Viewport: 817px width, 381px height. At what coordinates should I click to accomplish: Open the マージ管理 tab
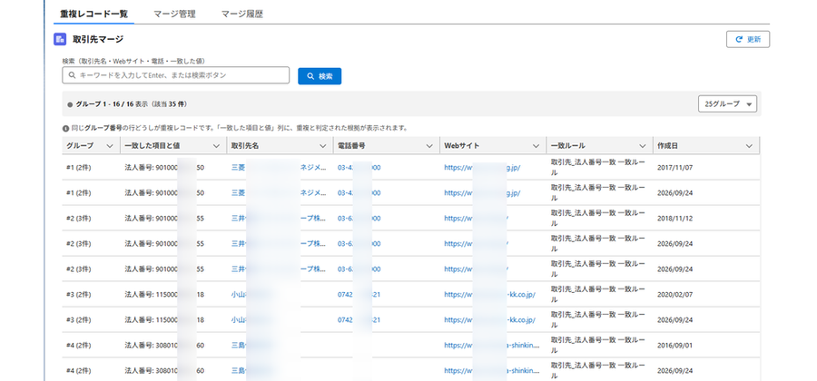point(174,14)
